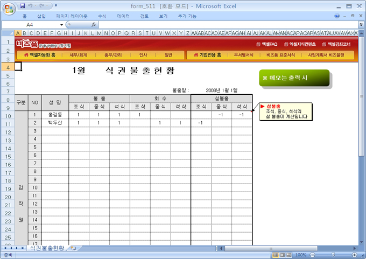Click the Undo arrow icon
The height and width of the screenshot is (259, 366).
31,6
